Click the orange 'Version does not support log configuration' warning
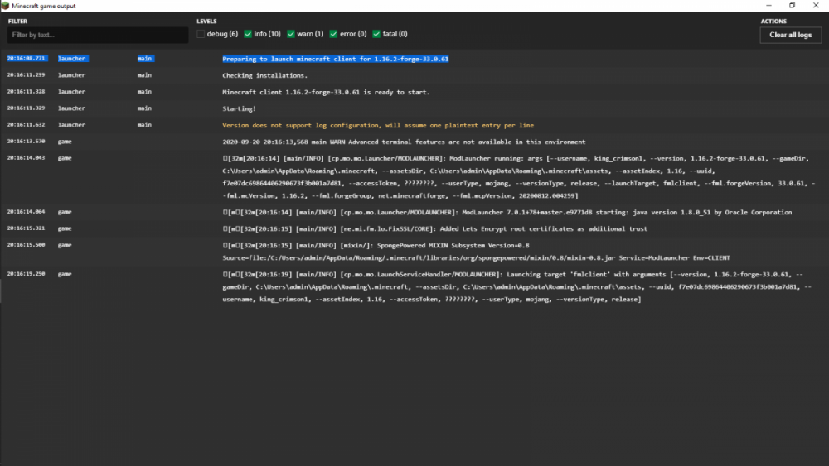The height and width of the screenshot is (466, 829). (x=378, y=125)
